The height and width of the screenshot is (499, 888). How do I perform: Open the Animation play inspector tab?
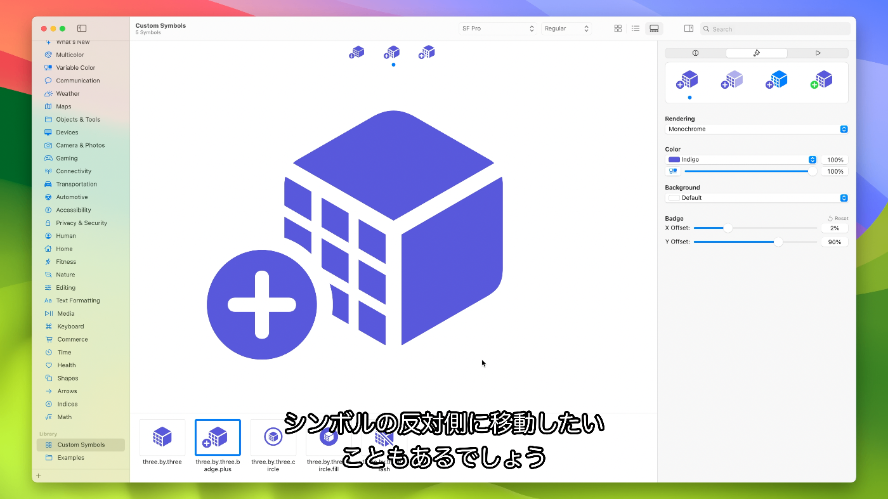click(x=818, y=53)
